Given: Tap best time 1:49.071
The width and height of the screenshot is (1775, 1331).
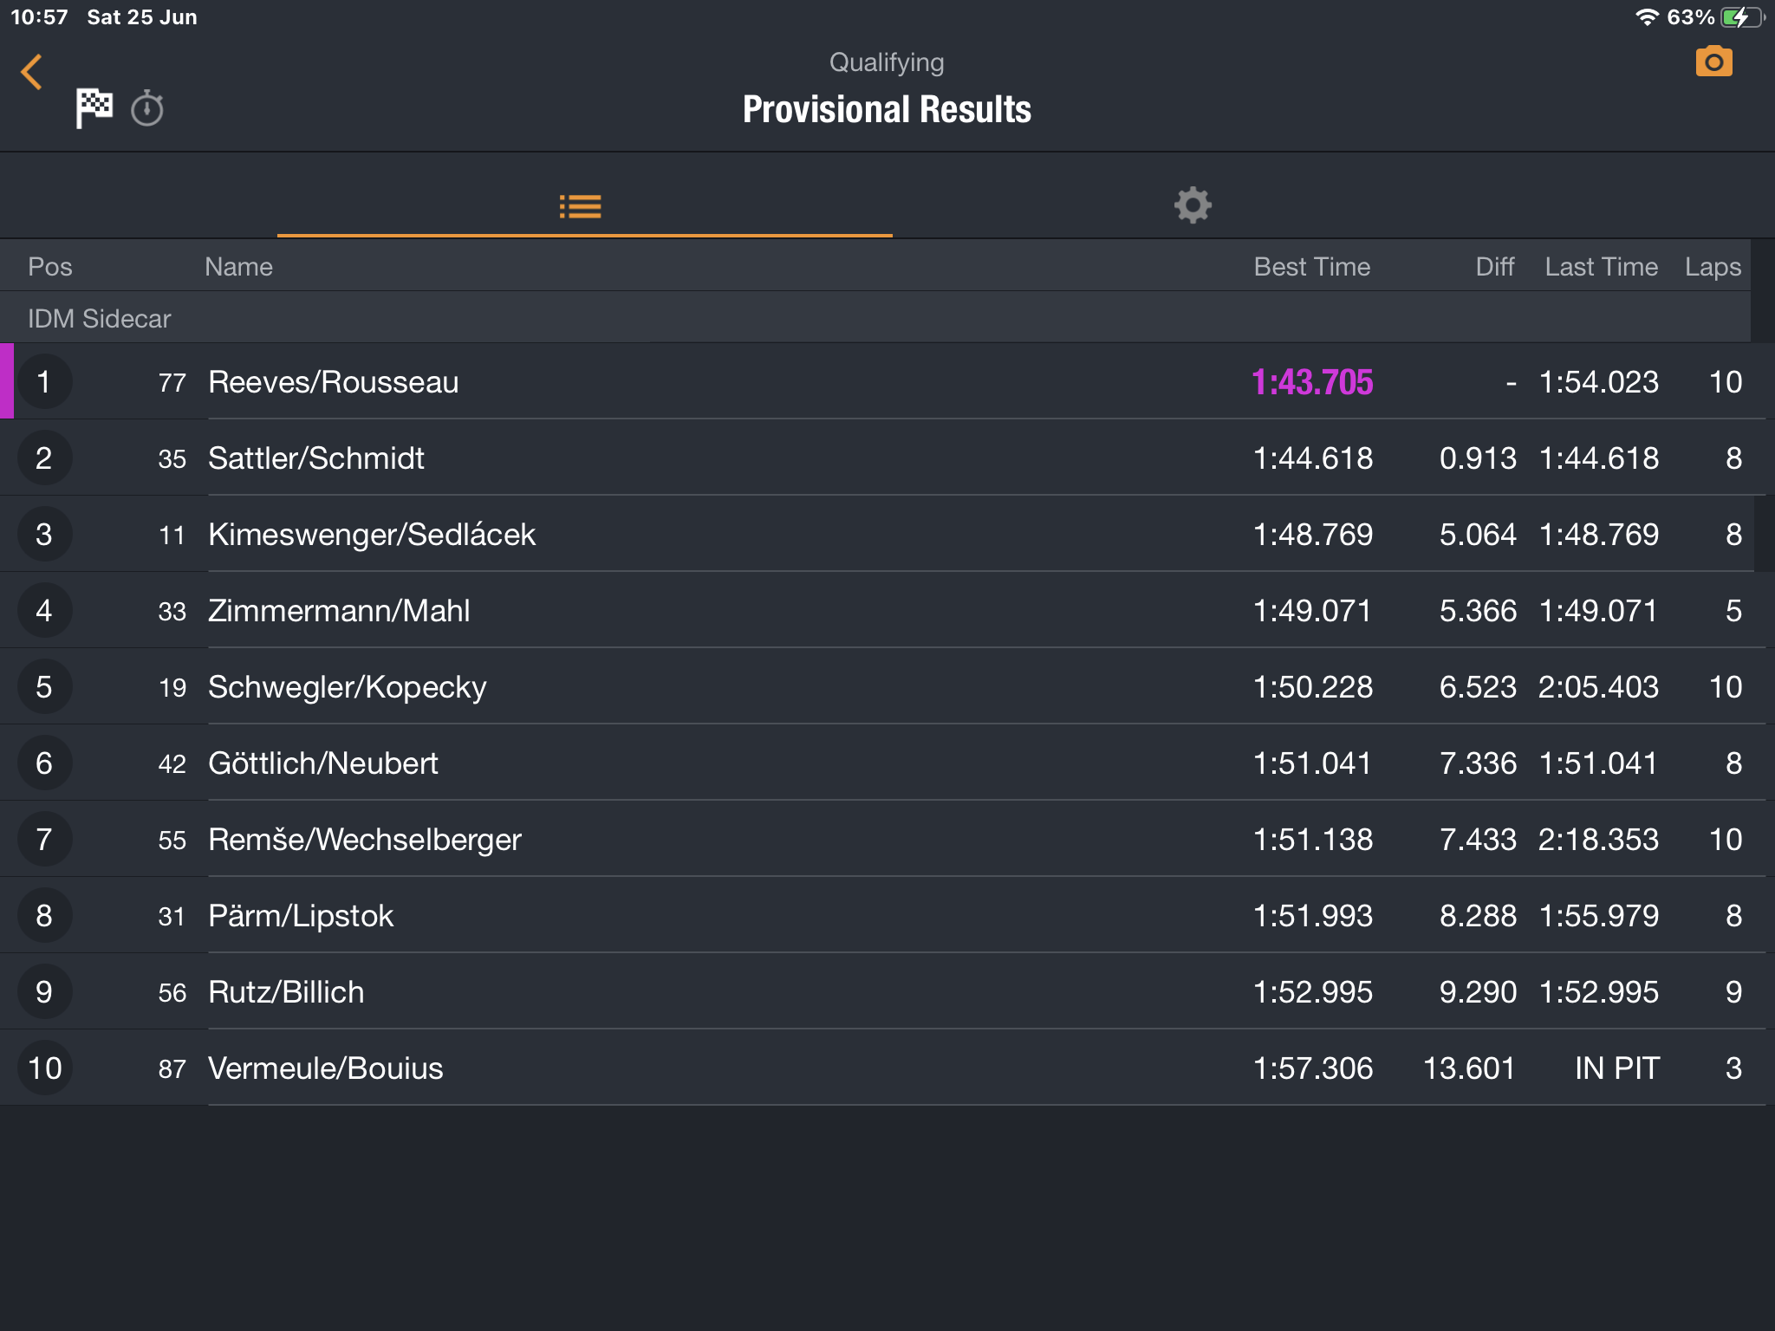Looking at the screenshot, I should [x=1312, y=611].
